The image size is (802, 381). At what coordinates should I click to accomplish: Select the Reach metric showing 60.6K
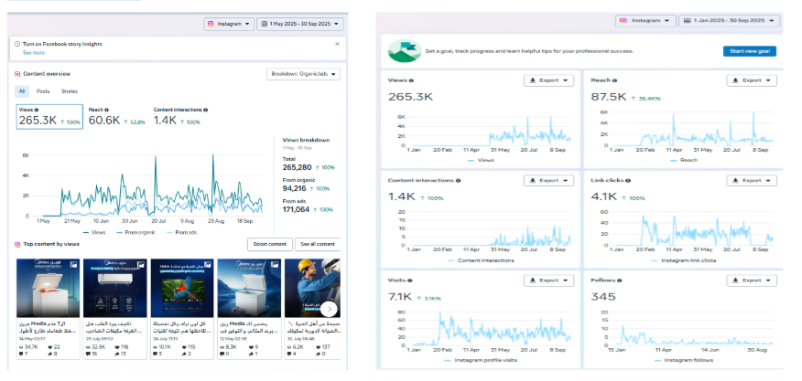tap(117, 116)
